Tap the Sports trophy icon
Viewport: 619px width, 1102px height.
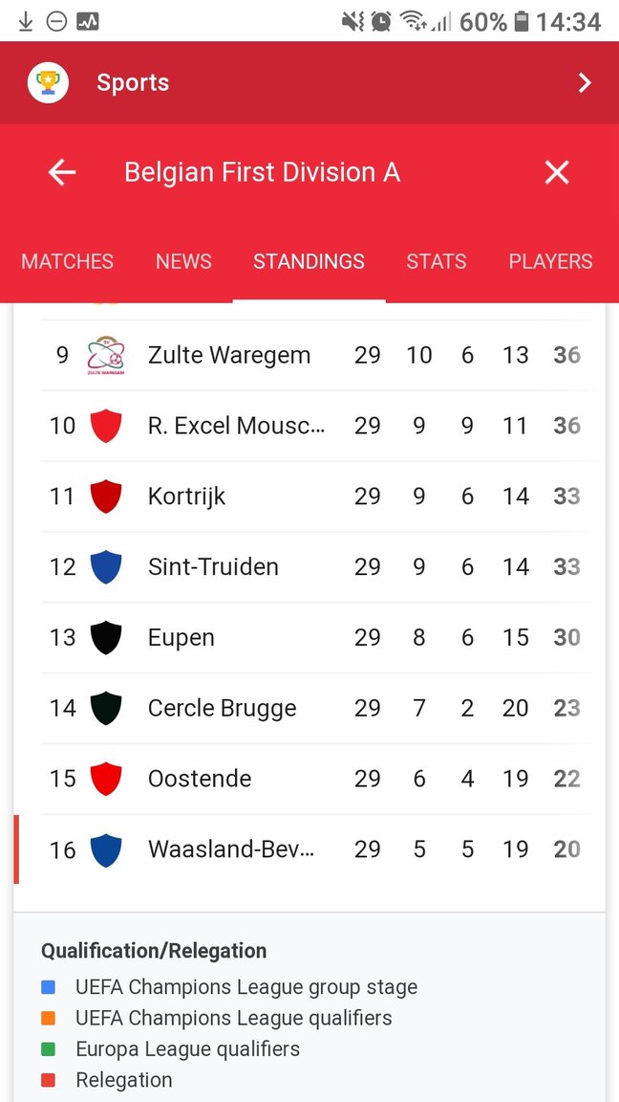coord(48,82)
